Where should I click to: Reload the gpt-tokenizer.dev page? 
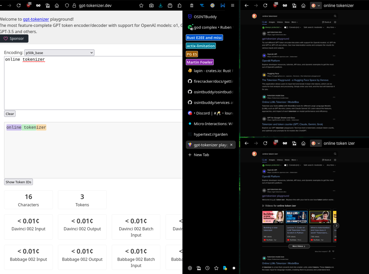(19, 5)
